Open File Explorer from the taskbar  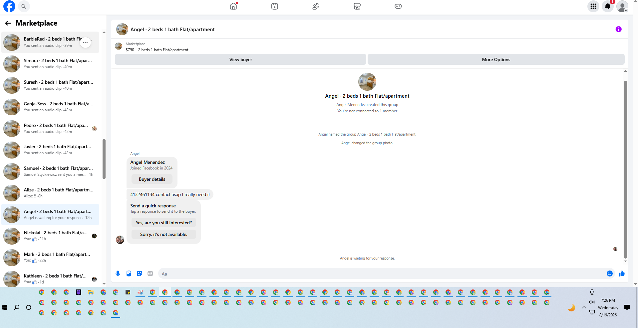(x=91, y=292)
